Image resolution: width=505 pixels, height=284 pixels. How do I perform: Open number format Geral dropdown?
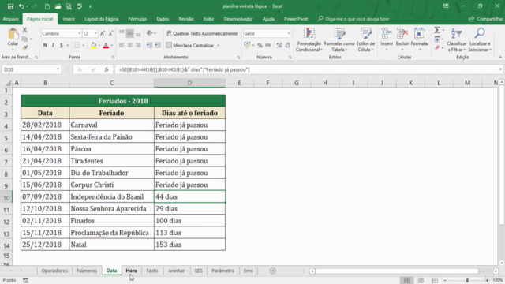tap(289, 33)
